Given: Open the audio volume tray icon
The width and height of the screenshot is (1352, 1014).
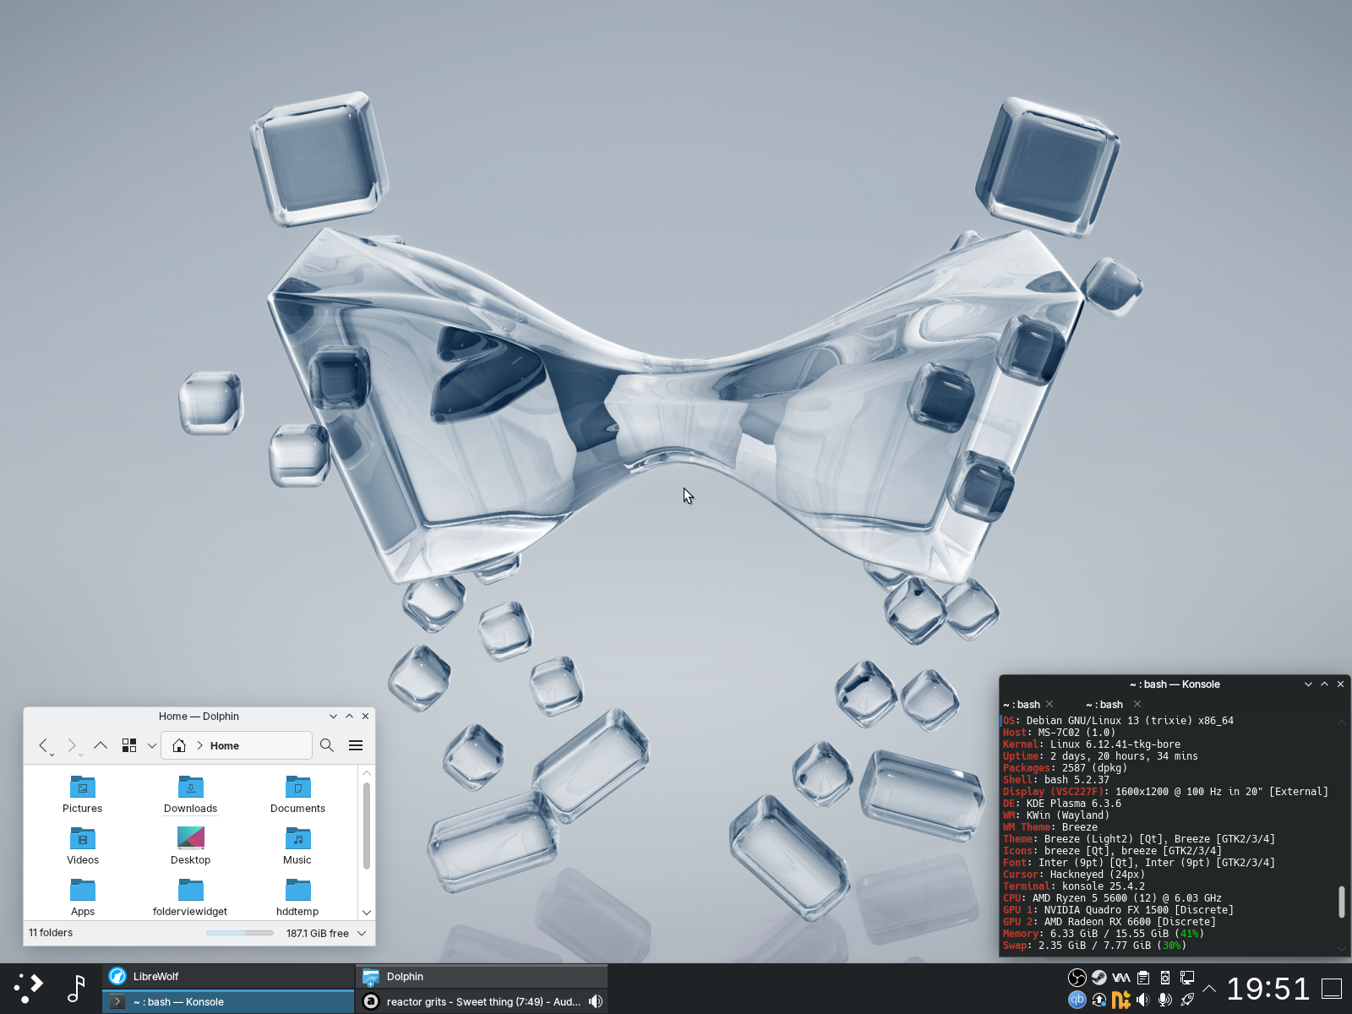Looking at the screenshot, I should (1143, 1000).
